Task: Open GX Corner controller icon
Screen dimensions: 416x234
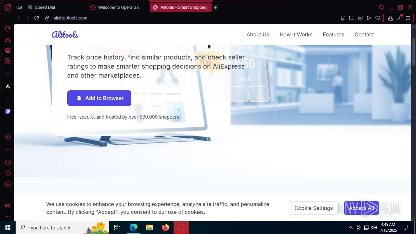Action: pos(19,7)
